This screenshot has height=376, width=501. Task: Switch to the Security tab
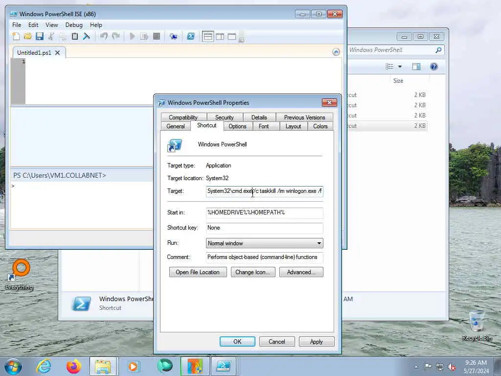[x=224, y=117]
